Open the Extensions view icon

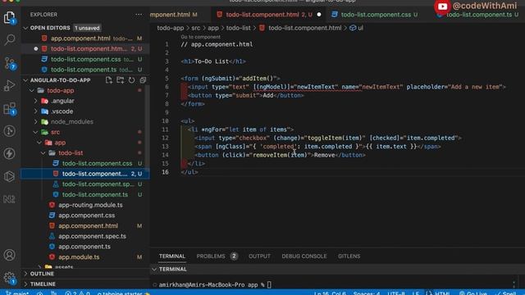(x=9, y=108)
